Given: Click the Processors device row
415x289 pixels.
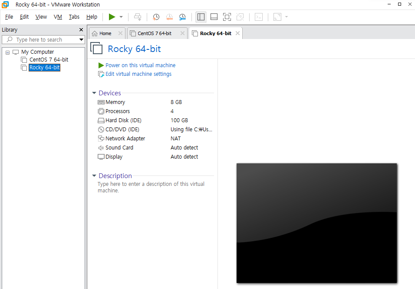Looking at the screenshot, I should pos(155,111).
